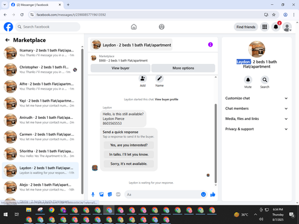Click the chat messages scrollbar
This screenshot has height=224, width=299.
click(215, 143)
